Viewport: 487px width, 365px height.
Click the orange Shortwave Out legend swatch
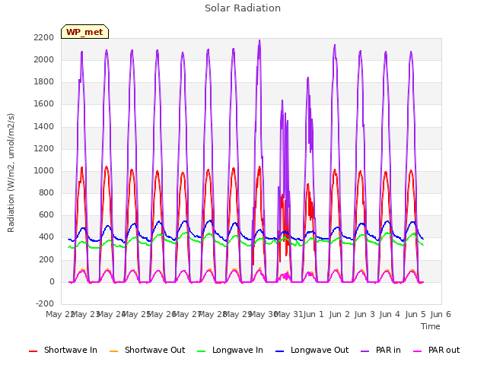114,351
